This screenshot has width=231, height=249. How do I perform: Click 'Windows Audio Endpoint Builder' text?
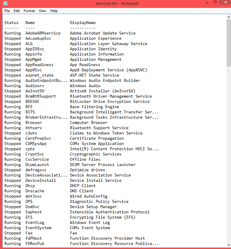pyautogui.click(x=105, y=80)
